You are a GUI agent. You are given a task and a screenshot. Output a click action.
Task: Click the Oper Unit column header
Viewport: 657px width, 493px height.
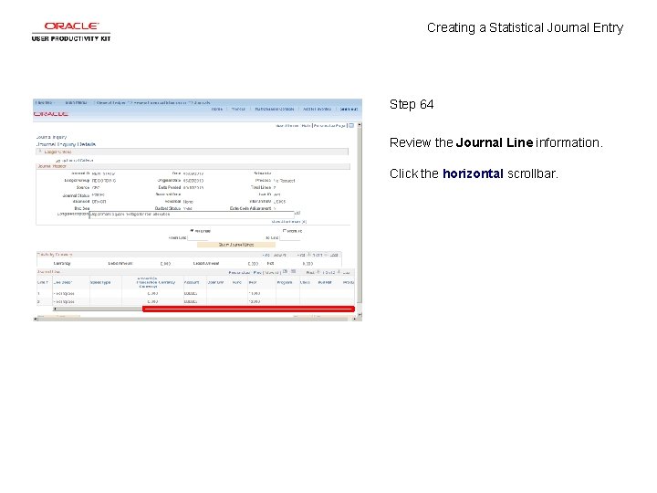[x=215, y=282]
